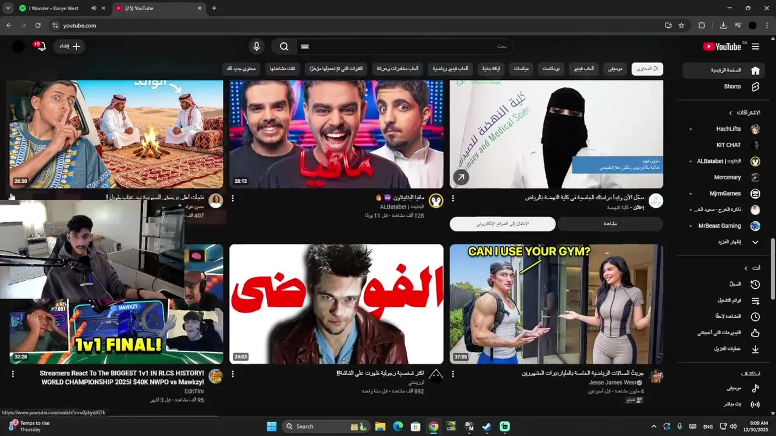This screenshot has width=776, height=436.
Task: Click the YouTube logo
Action: (x=722, y=47)
